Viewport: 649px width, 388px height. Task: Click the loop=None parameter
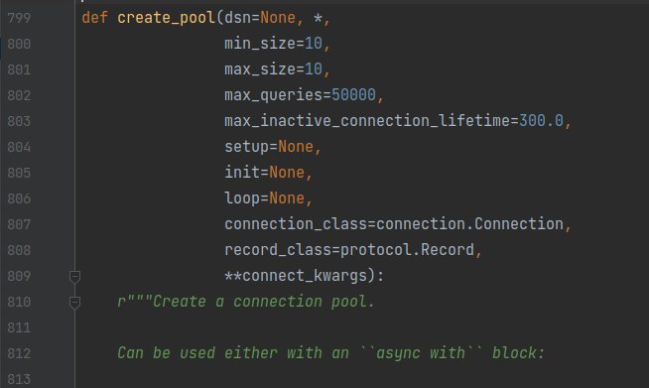264,197
